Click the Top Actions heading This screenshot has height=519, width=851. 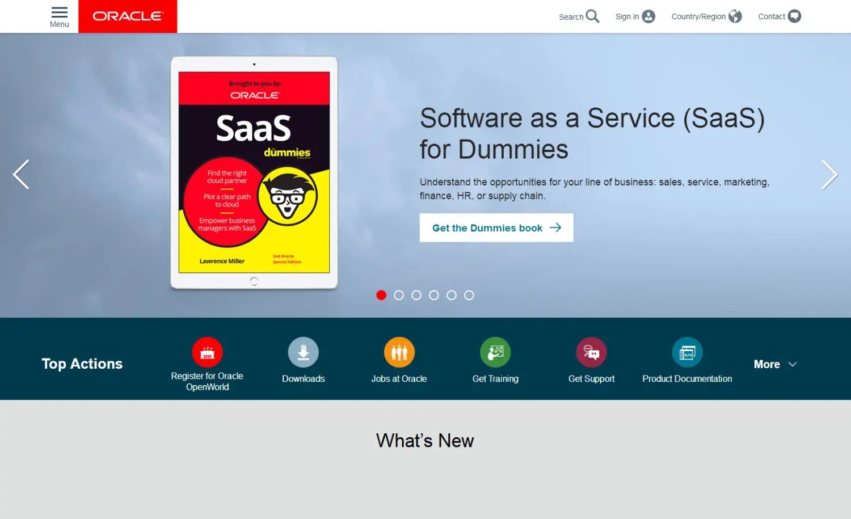[82, 364]
